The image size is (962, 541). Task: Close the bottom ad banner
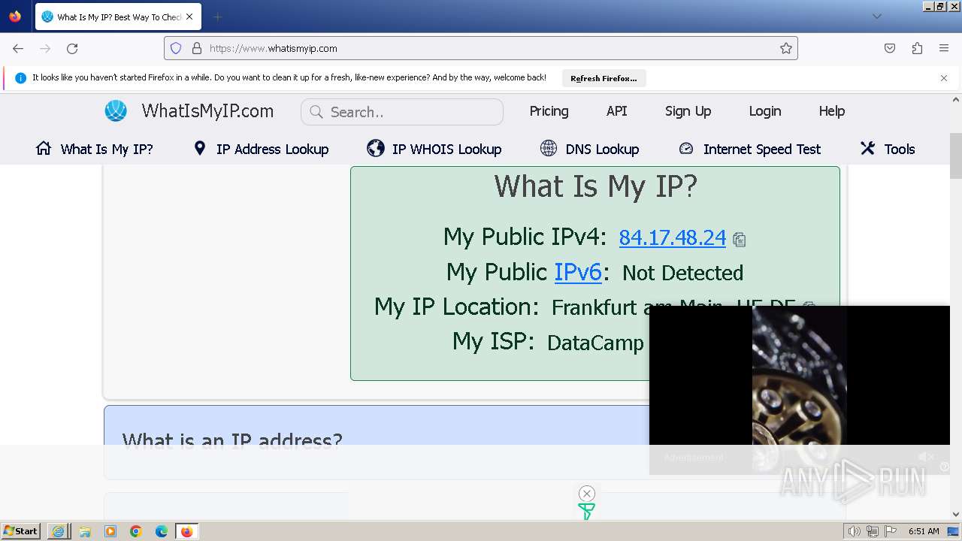[x=587, y=493]
